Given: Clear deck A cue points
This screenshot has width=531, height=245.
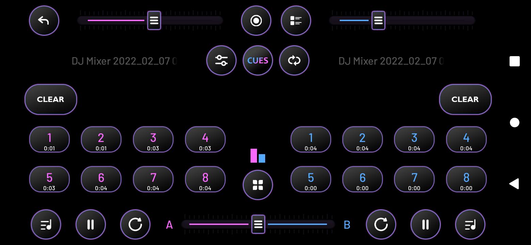Looking at the screenshot, I should 51,99.
